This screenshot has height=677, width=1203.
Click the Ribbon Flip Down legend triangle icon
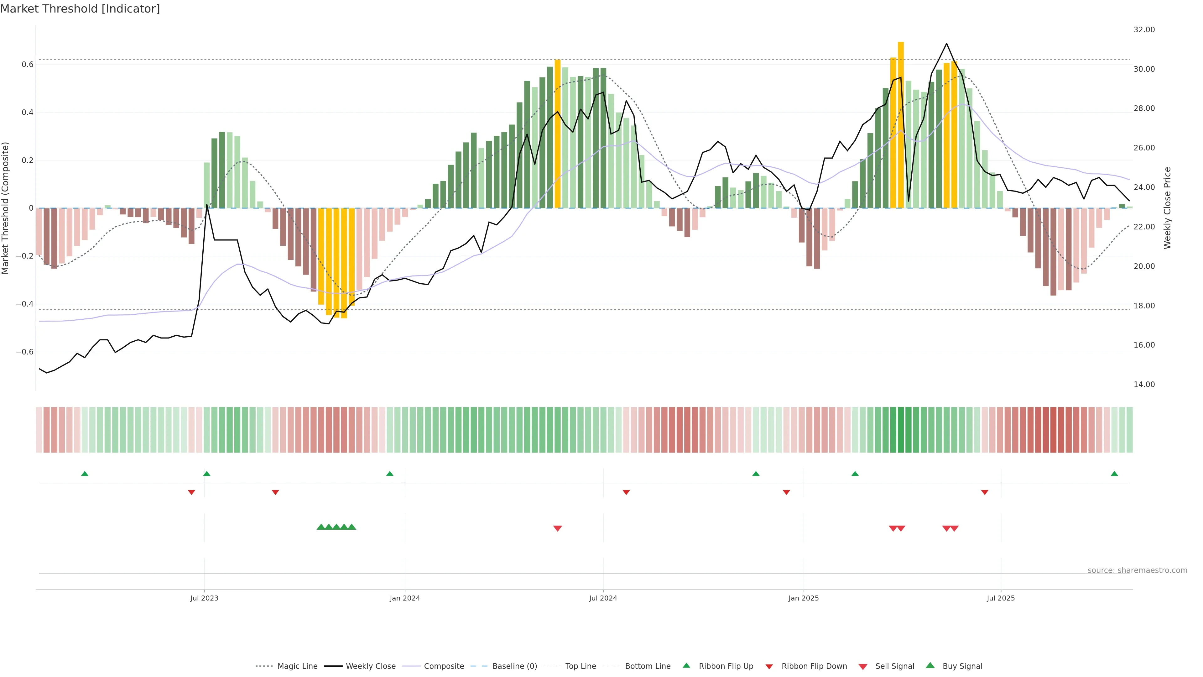(x=769, y=667)
